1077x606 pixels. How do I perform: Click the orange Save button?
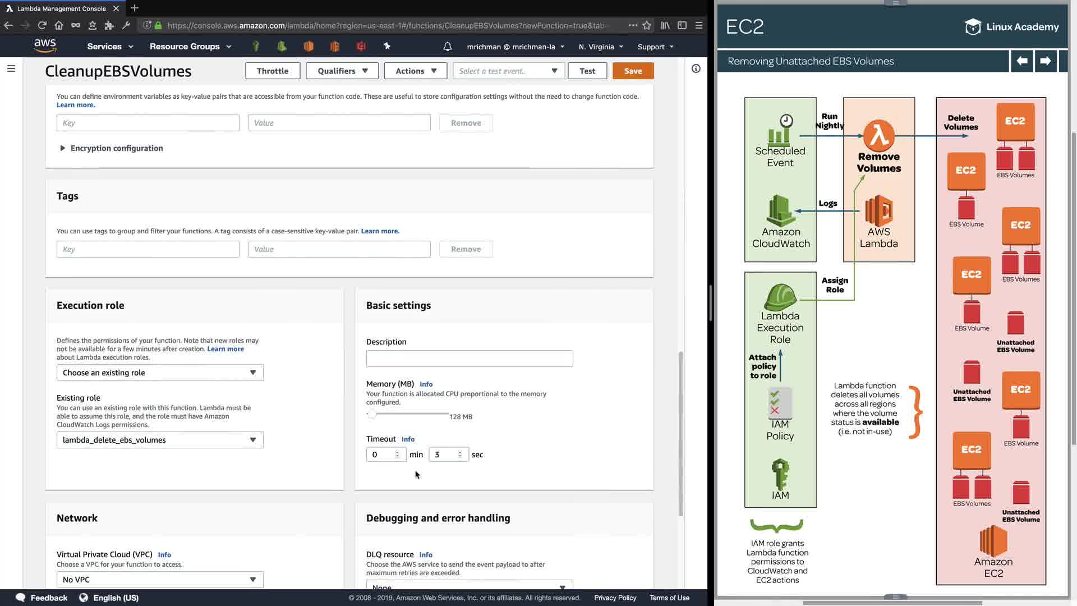coord(633,71)
